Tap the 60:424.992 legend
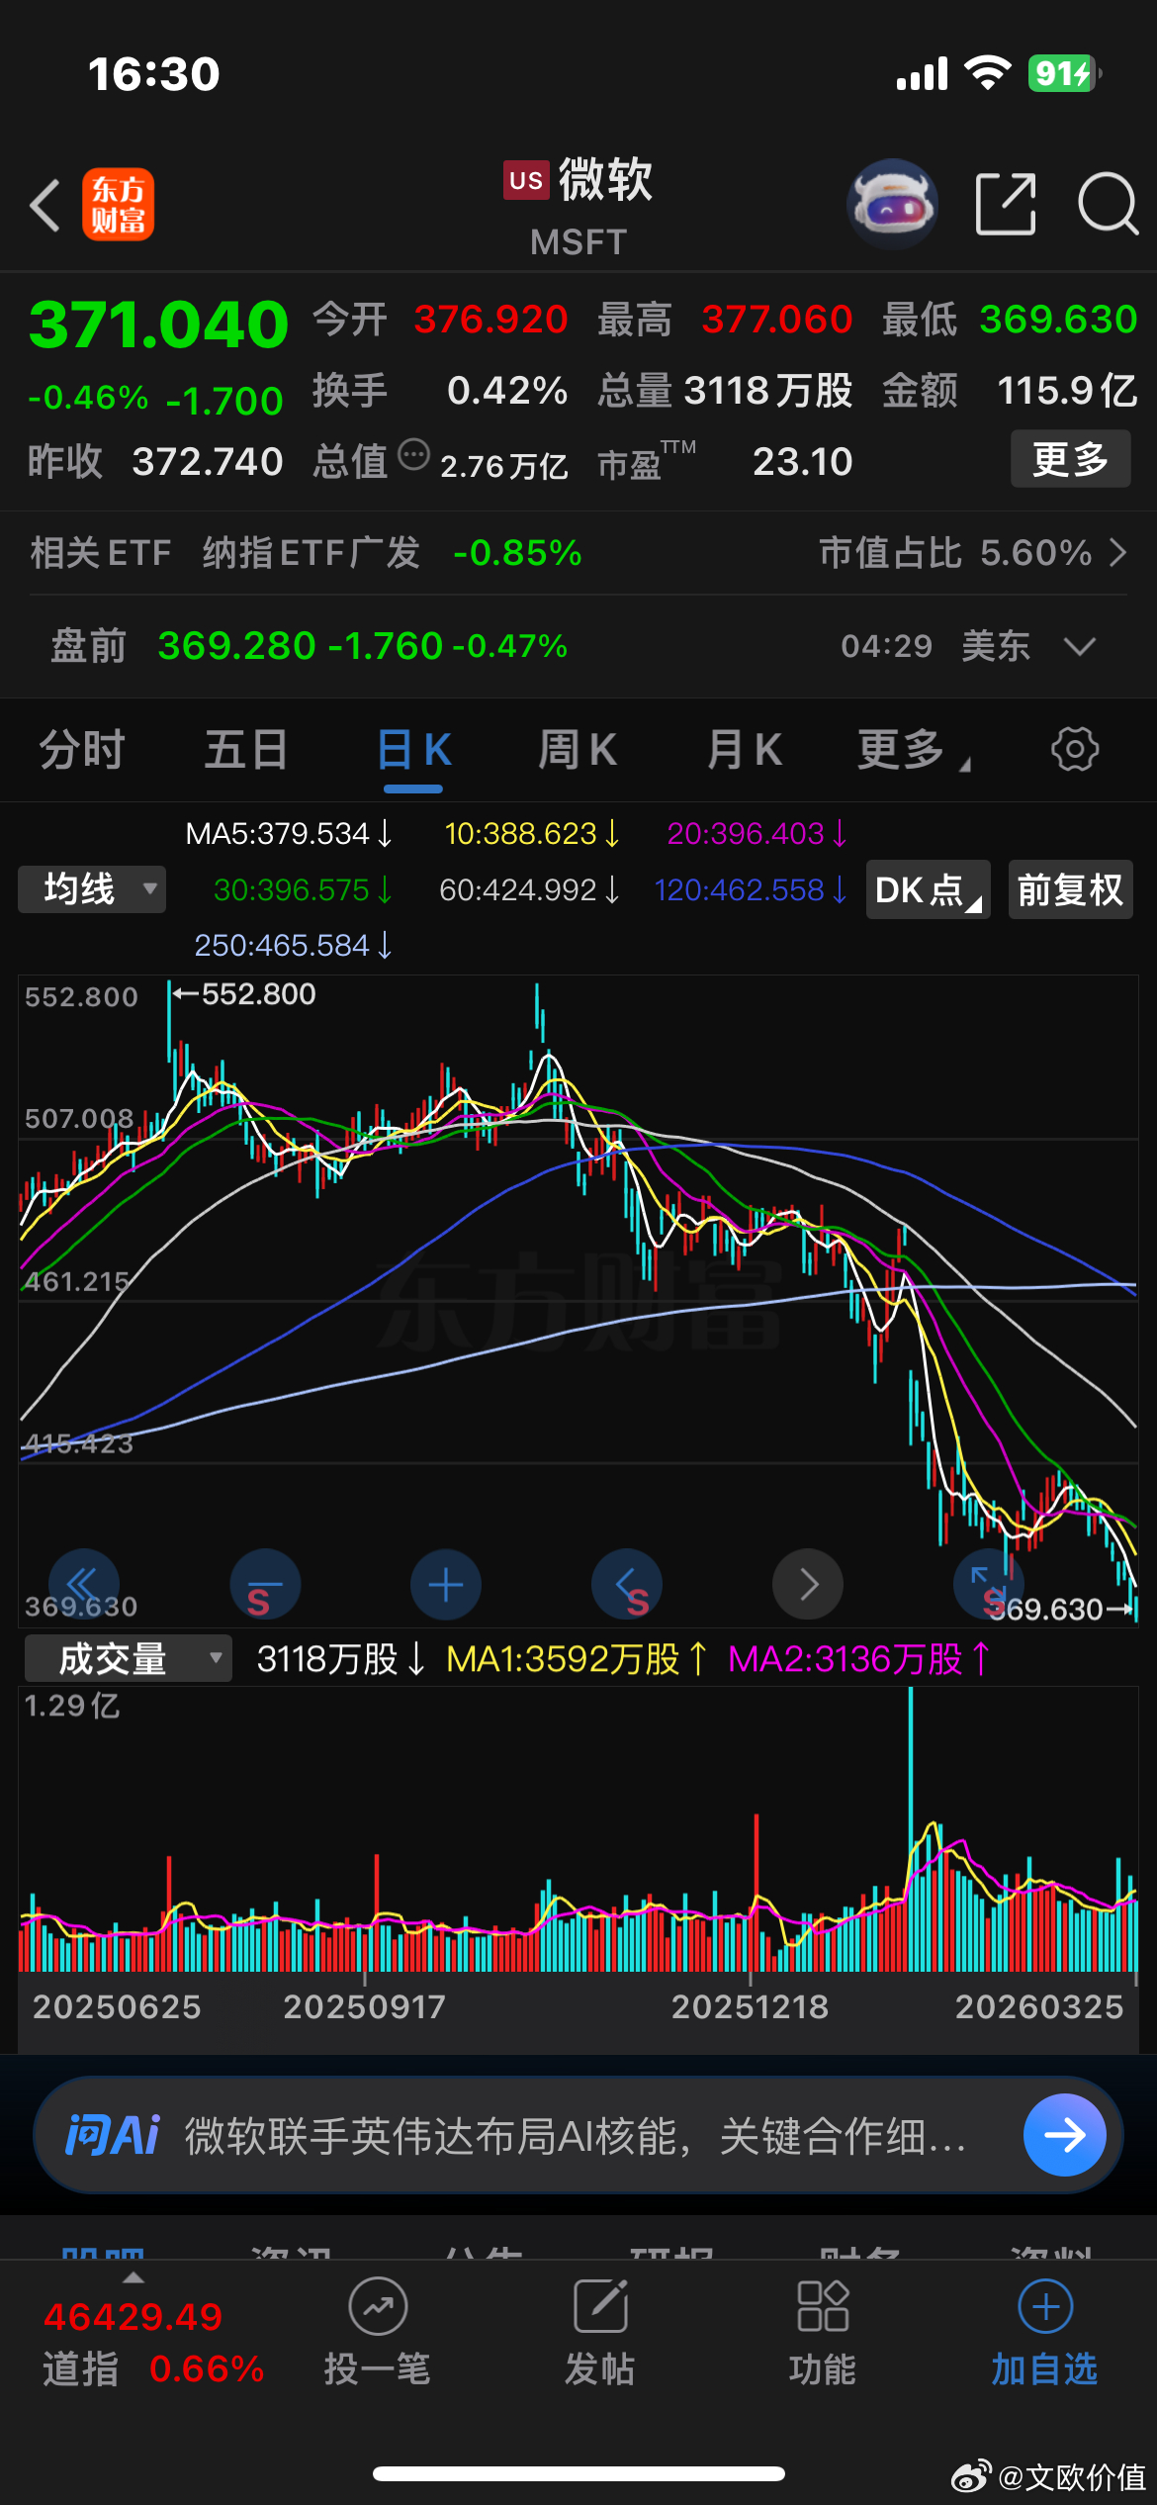The height and width of the screenshot is (2505, 1157). coord(530,889)
